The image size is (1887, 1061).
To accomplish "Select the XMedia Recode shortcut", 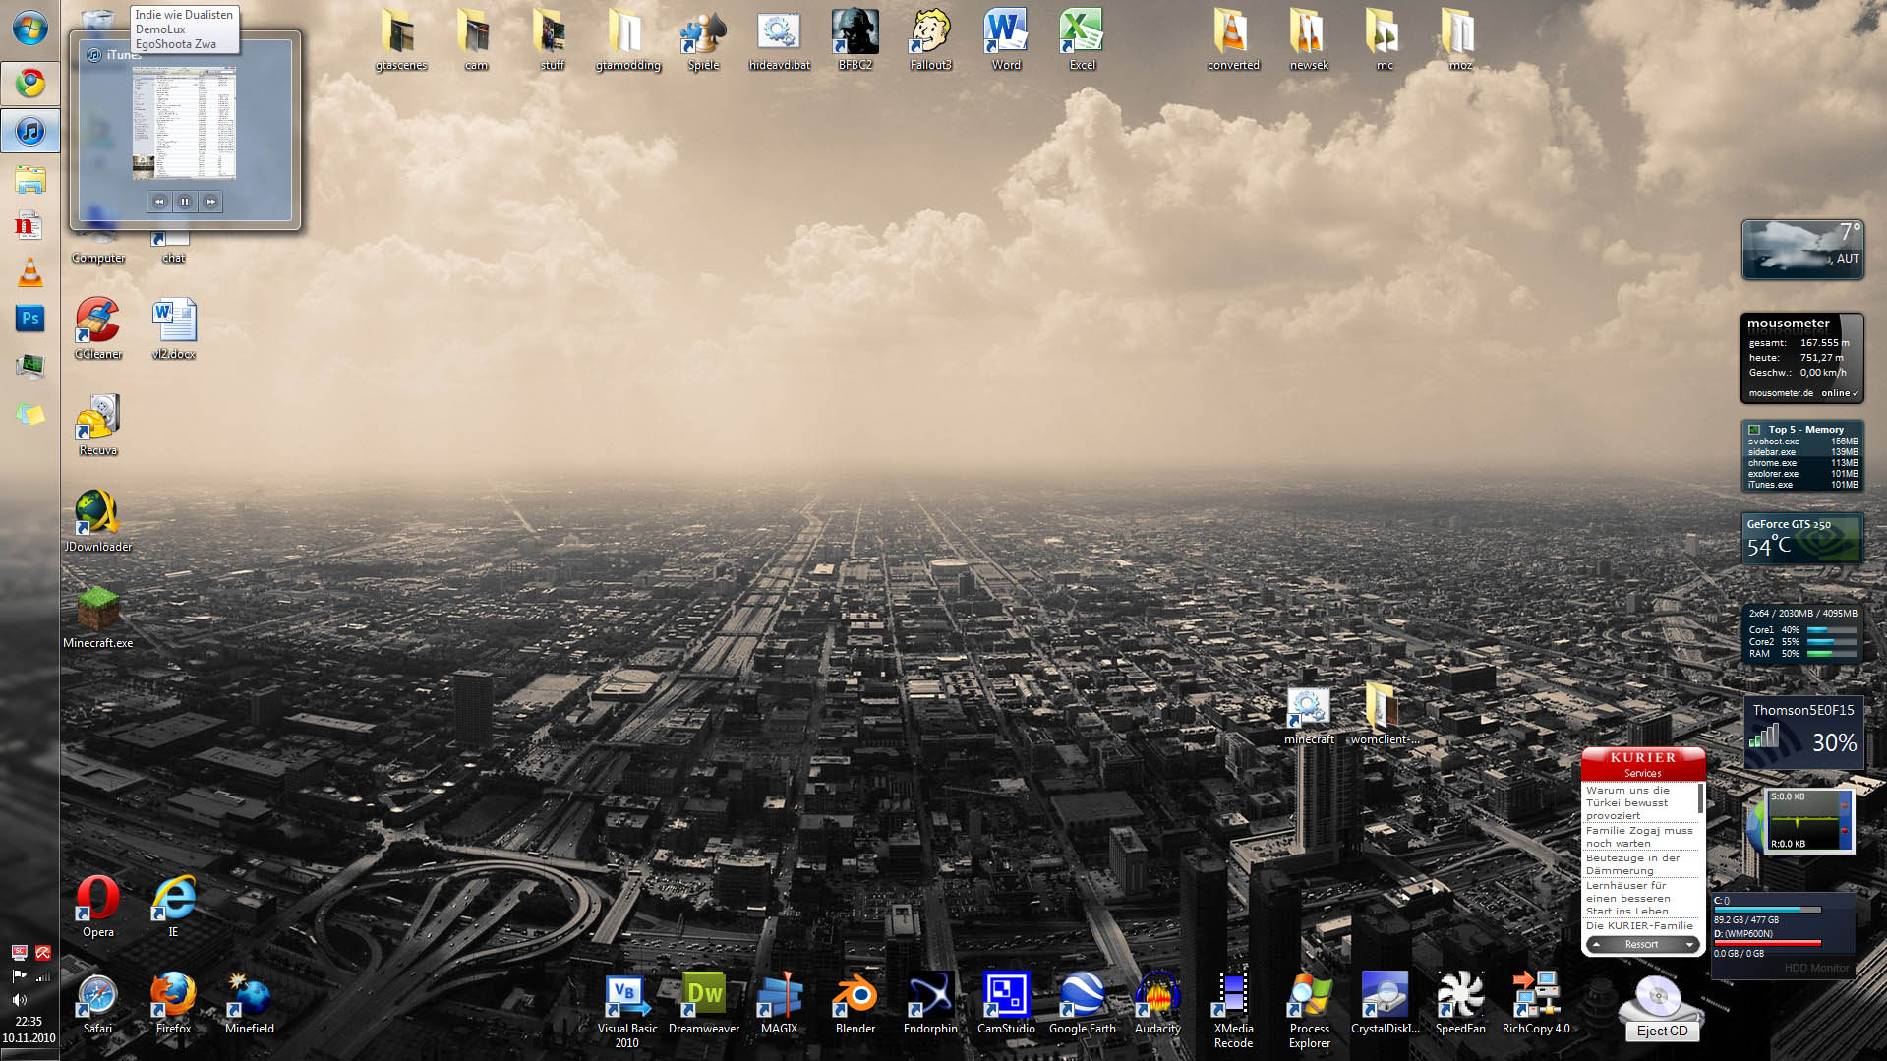I will coord(1233,1010).
